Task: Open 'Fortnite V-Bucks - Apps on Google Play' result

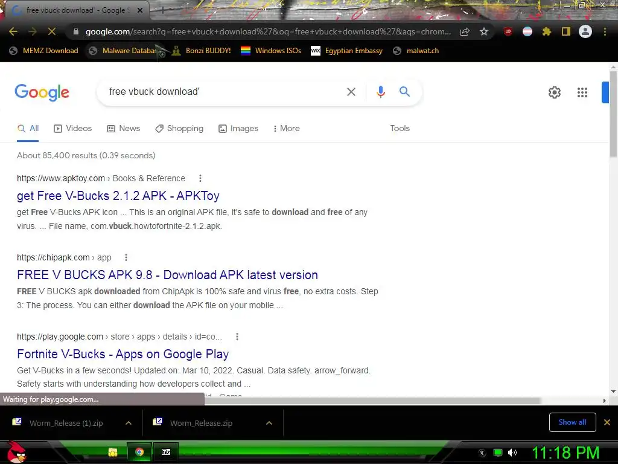Action: 123,354
